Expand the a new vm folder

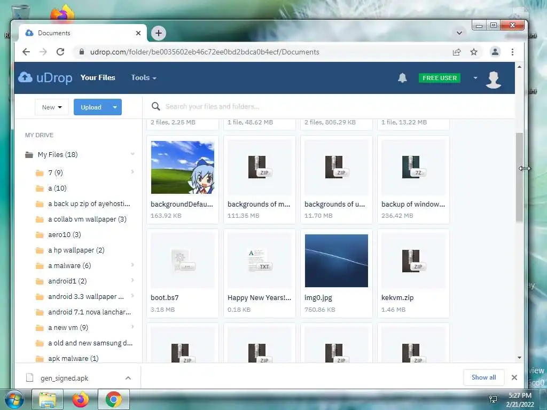coord(132,327)
